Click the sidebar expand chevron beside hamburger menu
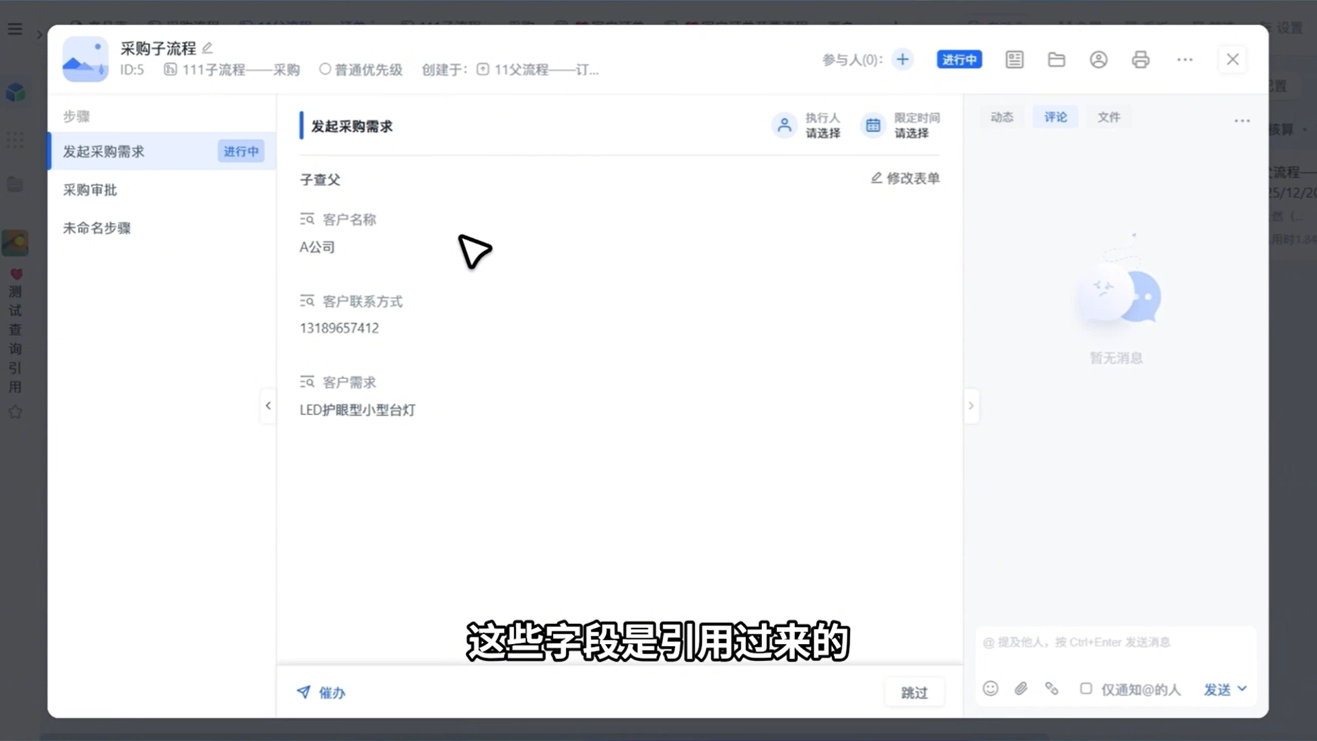The image size is (1317, 741). click(x=39, y=35)
